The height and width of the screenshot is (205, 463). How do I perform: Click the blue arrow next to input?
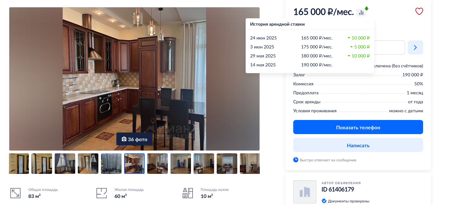click(415, 47)
